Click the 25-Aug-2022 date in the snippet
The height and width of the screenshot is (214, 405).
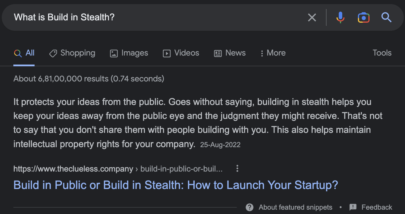(x=220, y=145)
